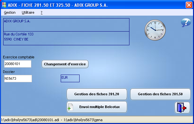Click the Exercice comptable label
194x124 pixels.
tap(19, 57)
